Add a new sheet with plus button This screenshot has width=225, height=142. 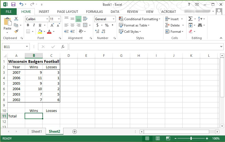74,132
